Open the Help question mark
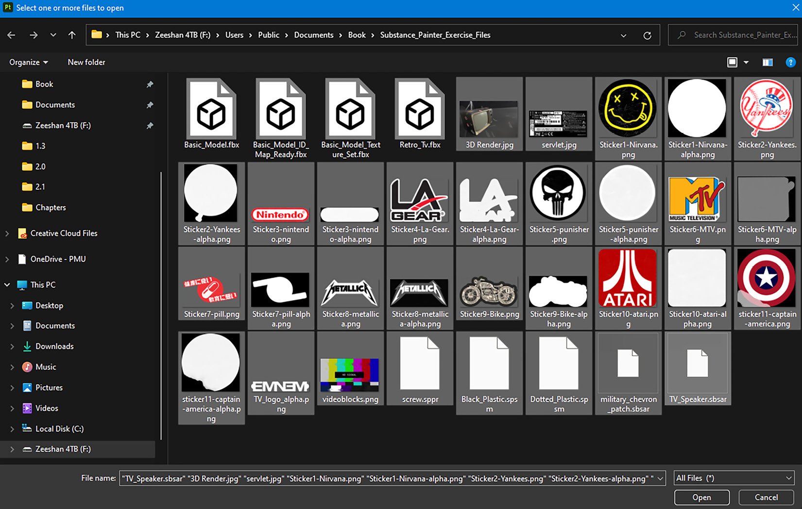The width and height of the screenshot is (802, 509). (x=791, y=62)
